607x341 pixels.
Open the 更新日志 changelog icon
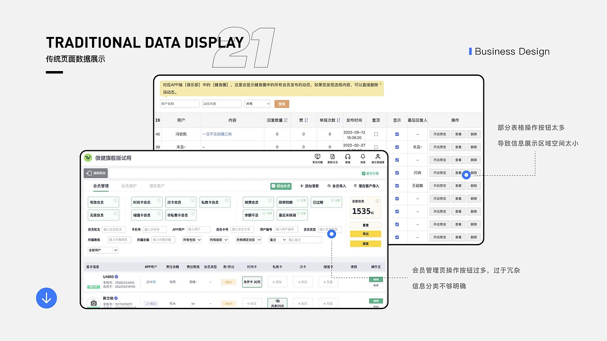[332, 157]
